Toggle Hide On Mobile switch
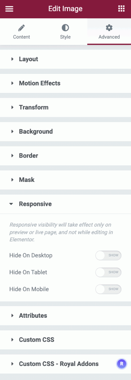This screenshot has height=380, width=131. coord(108,289)
